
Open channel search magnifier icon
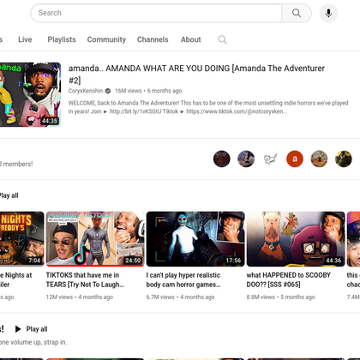(222, 39)
